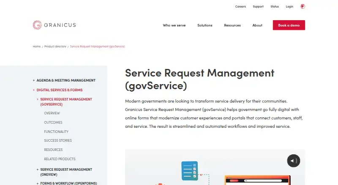Open Product directory breadcrumb
This screenshot has width=338, height=185.
[x=55, y=46]
